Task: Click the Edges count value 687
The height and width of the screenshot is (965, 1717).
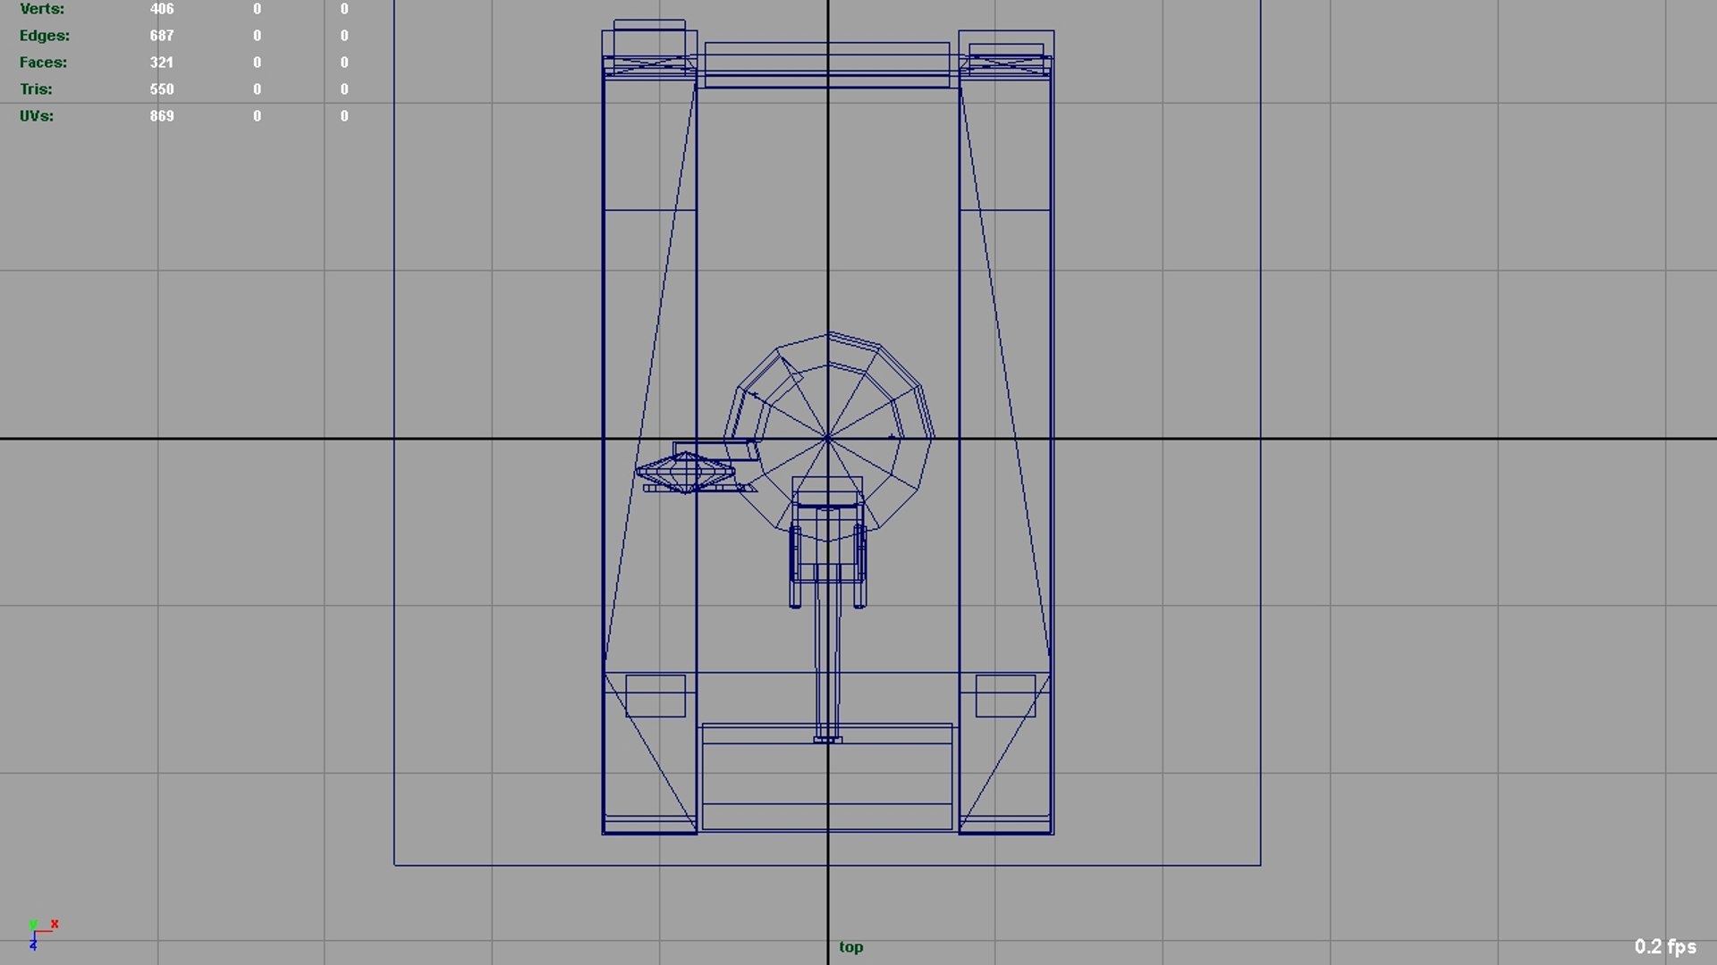Action: (162, 36)
